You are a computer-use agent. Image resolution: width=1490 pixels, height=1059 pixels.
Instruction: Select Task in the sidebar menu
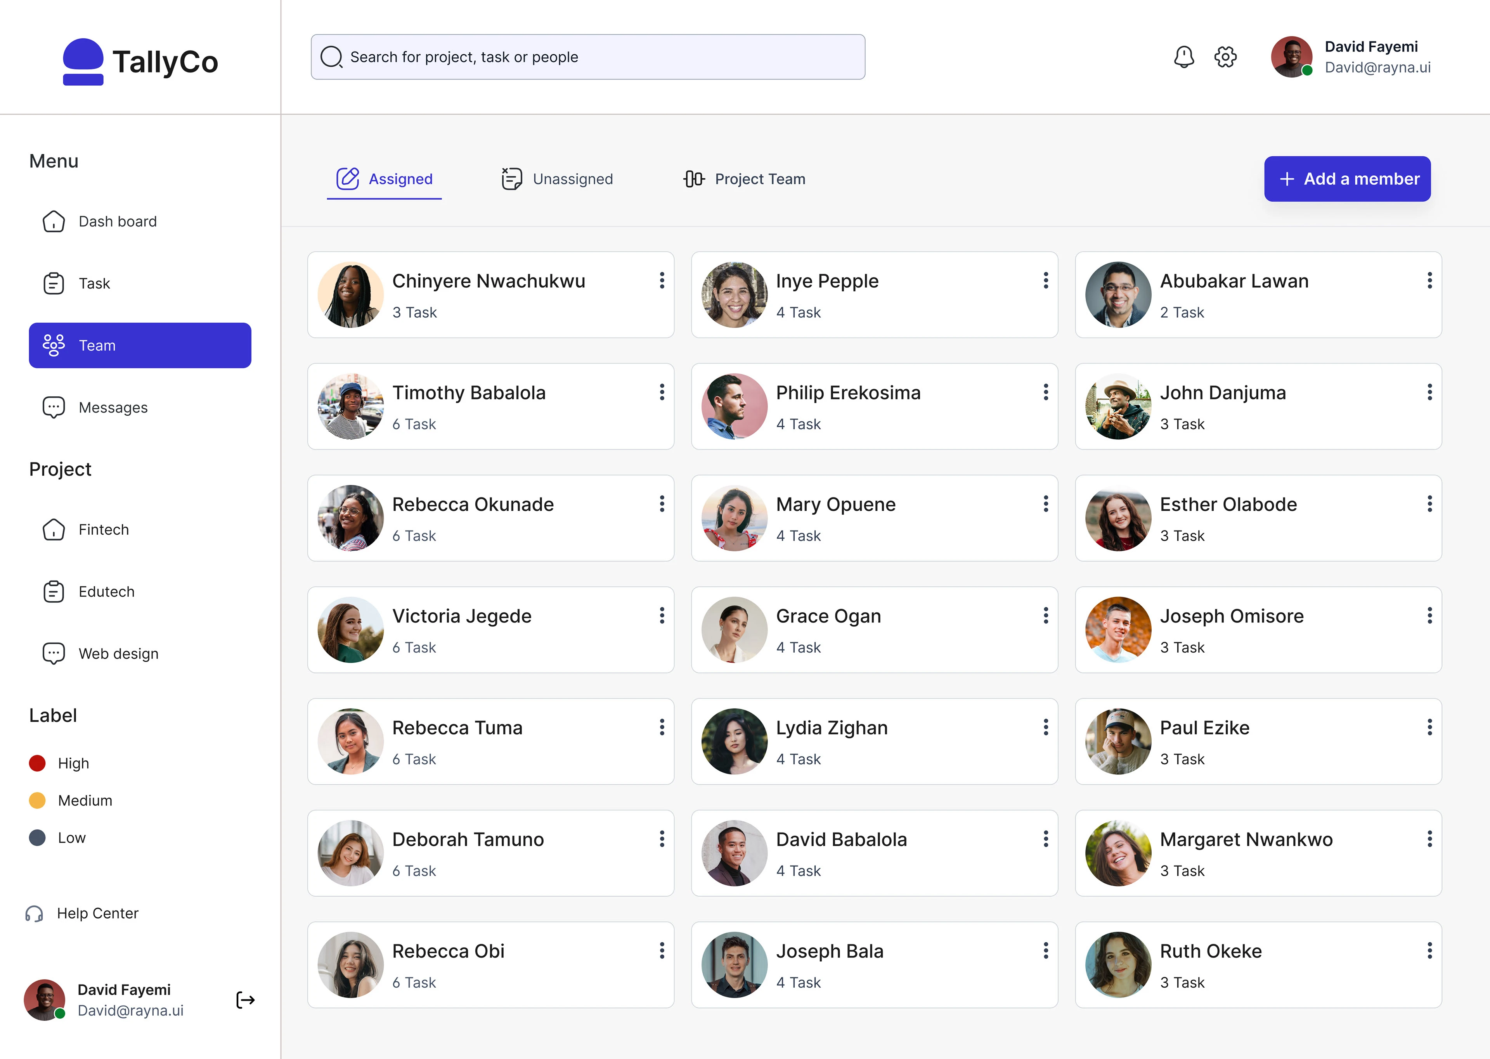click(x=95, y=284)
